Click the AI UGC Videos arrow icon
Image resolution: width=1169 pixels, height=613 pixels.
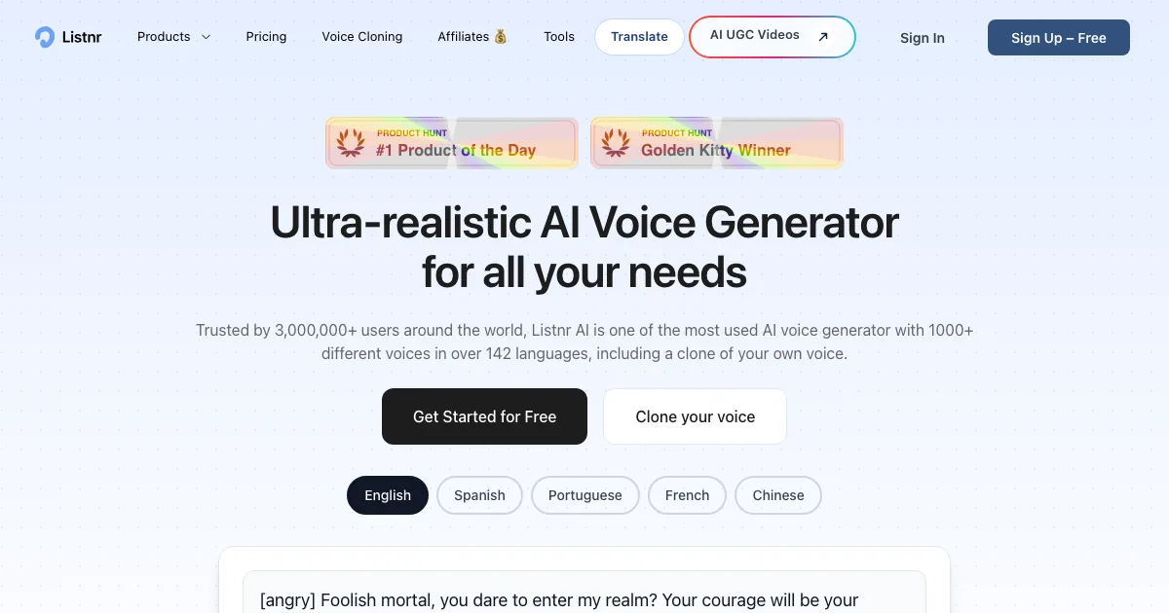823,37
